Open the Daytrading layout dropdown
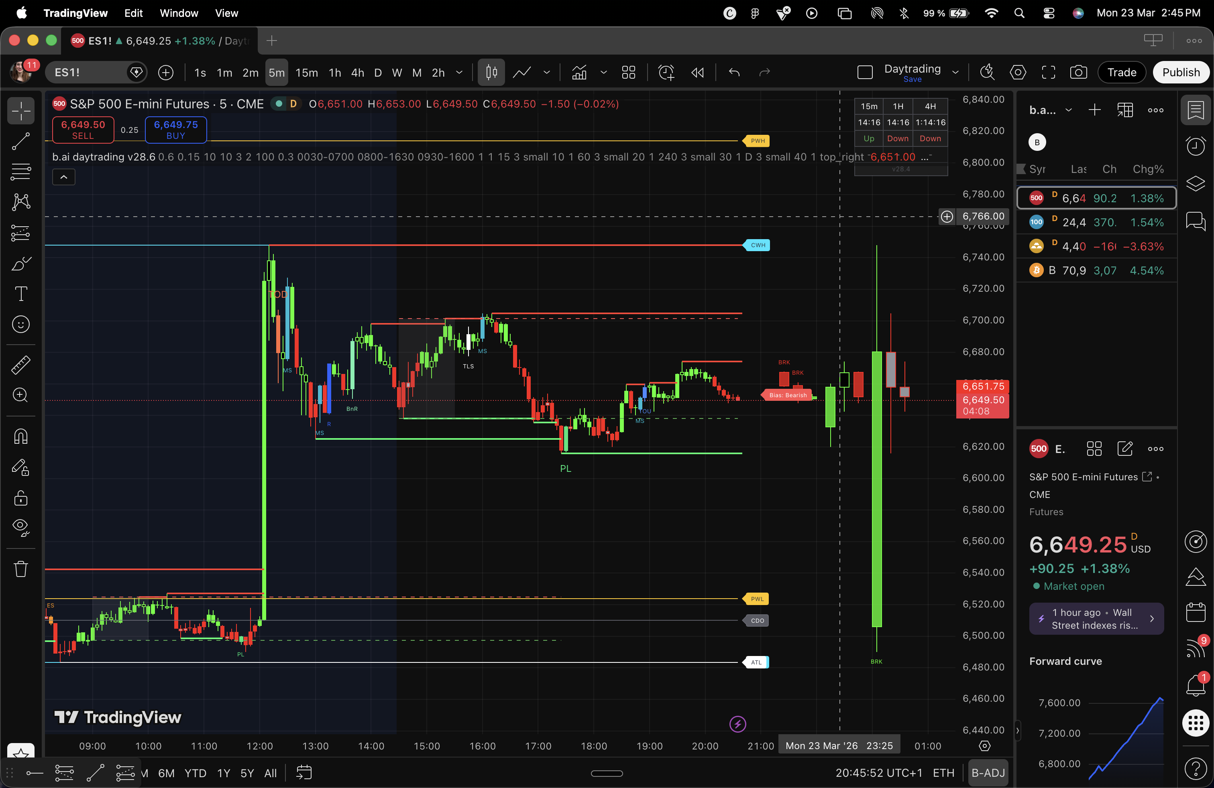This screenshot has width=1214, height=788. coord(955,72)
